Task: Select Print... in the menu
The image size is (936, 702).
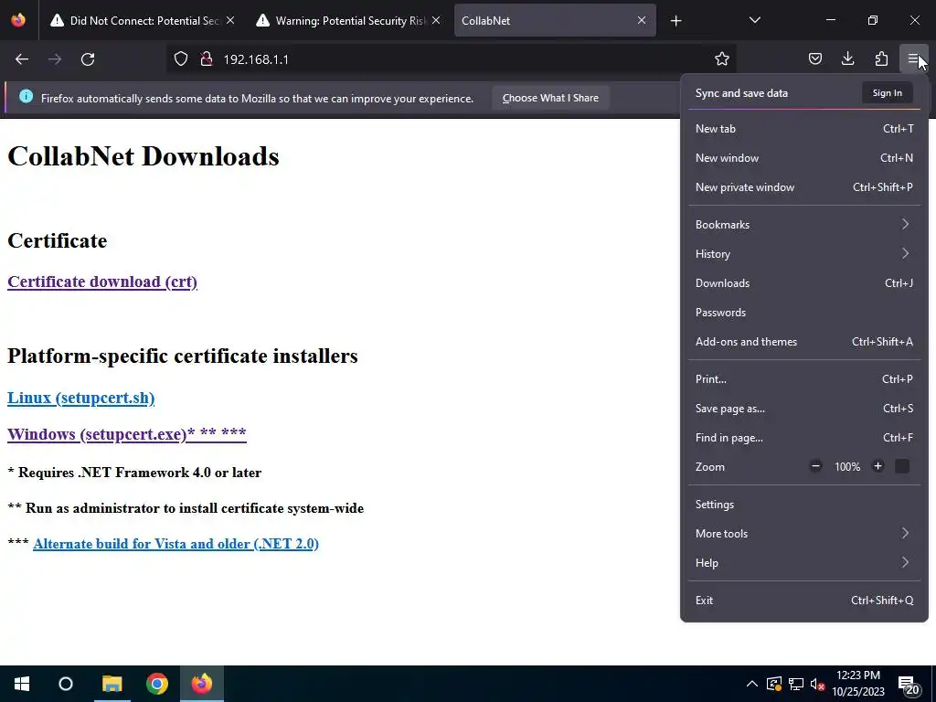Action: point(804,379)
